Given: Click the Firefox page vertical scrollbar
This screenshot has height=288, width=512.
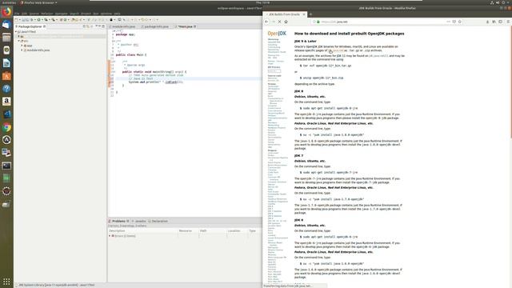Looking at the screenshot, I should coord(510,82).
